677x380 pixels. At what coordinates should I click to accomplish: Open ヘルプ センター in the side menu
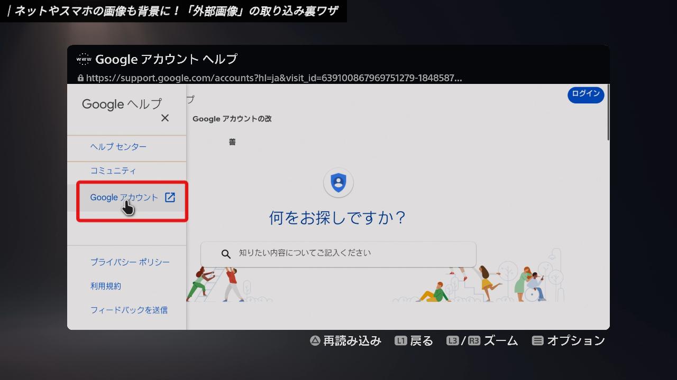[x=118, y=147]
